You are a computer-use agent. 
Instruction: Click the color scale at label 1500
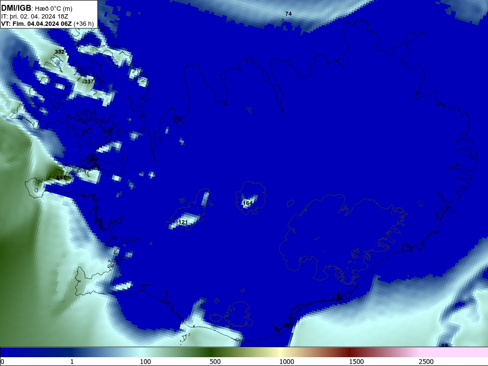356,362
